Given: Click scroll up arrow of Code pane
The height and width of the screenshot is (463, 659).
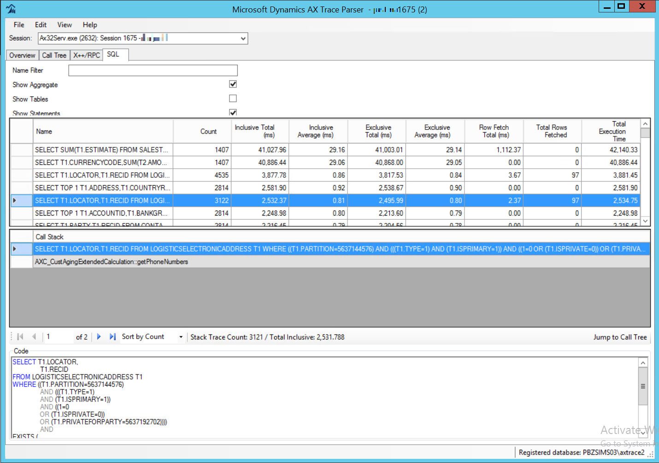Looking at the screenshot, I should 643,363.
